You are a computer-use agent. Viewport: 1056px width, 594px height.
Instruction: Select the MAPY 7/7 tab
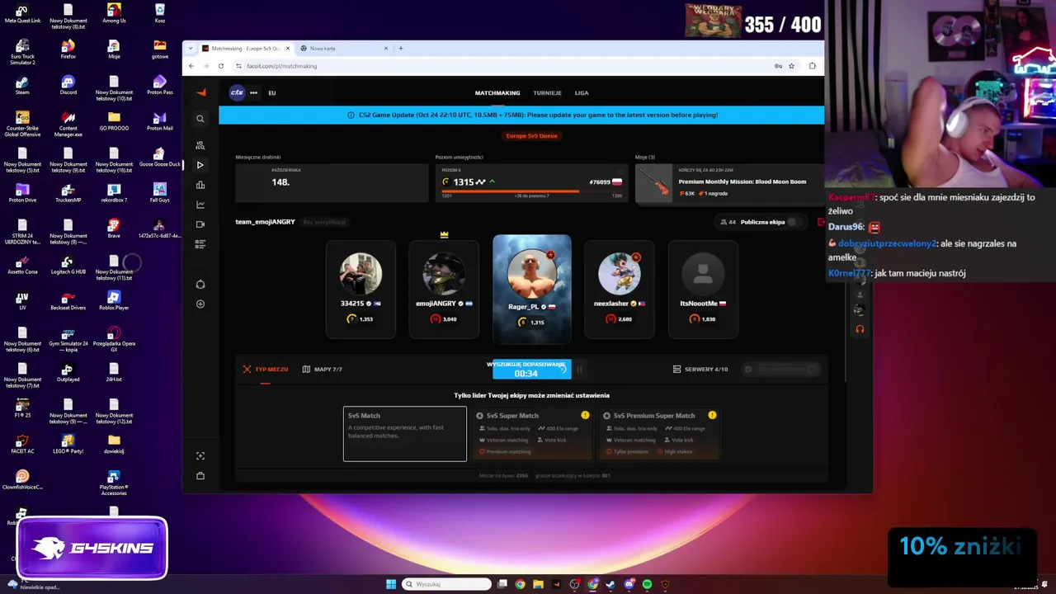322,369
